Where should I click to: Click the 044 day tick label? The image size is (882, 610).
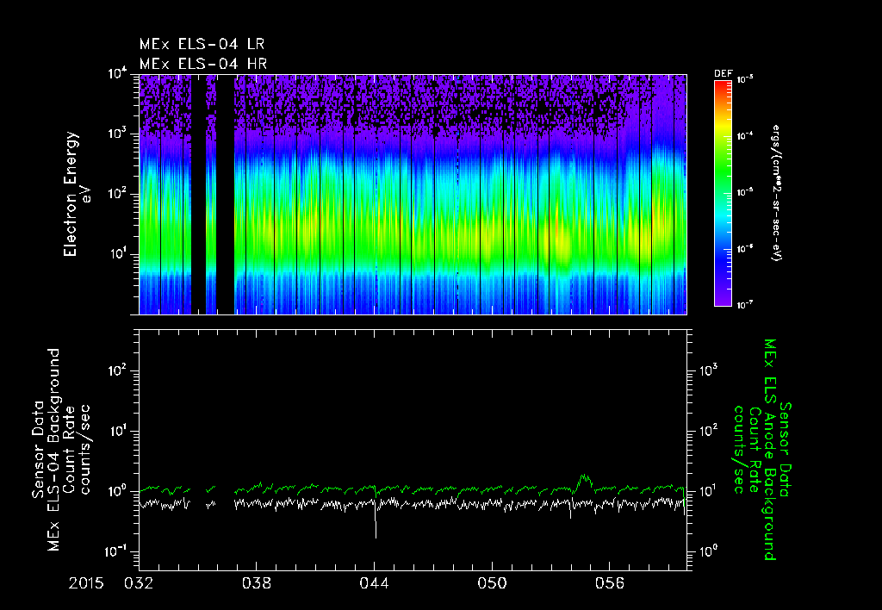click(374, 583)
